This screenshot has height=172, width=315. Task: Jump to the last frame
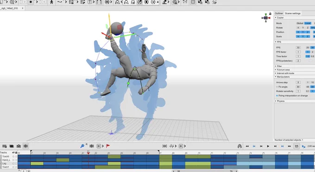click(289, 146)
